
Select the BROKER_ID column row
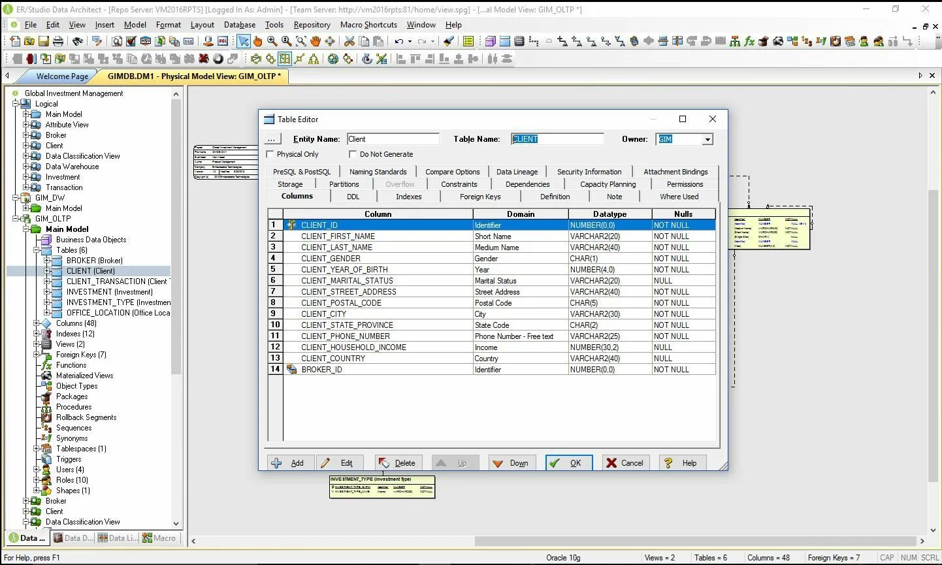(493, 370)
